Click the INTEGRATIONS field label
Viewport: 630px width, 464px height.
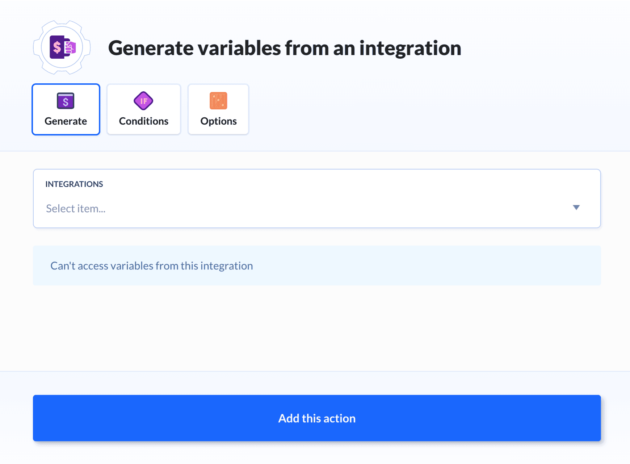coord(74,184)
